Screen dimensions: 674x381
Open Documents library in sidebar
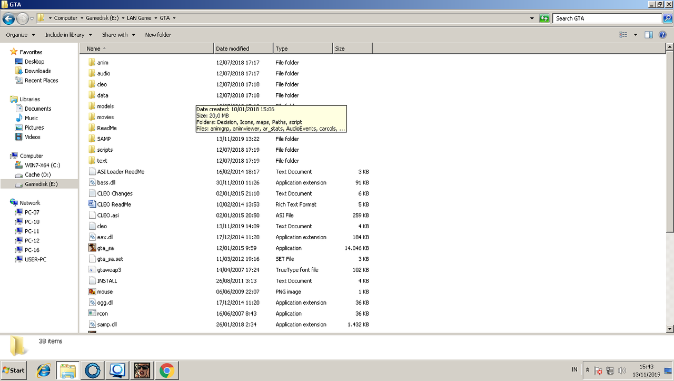[x=38, y=109]
